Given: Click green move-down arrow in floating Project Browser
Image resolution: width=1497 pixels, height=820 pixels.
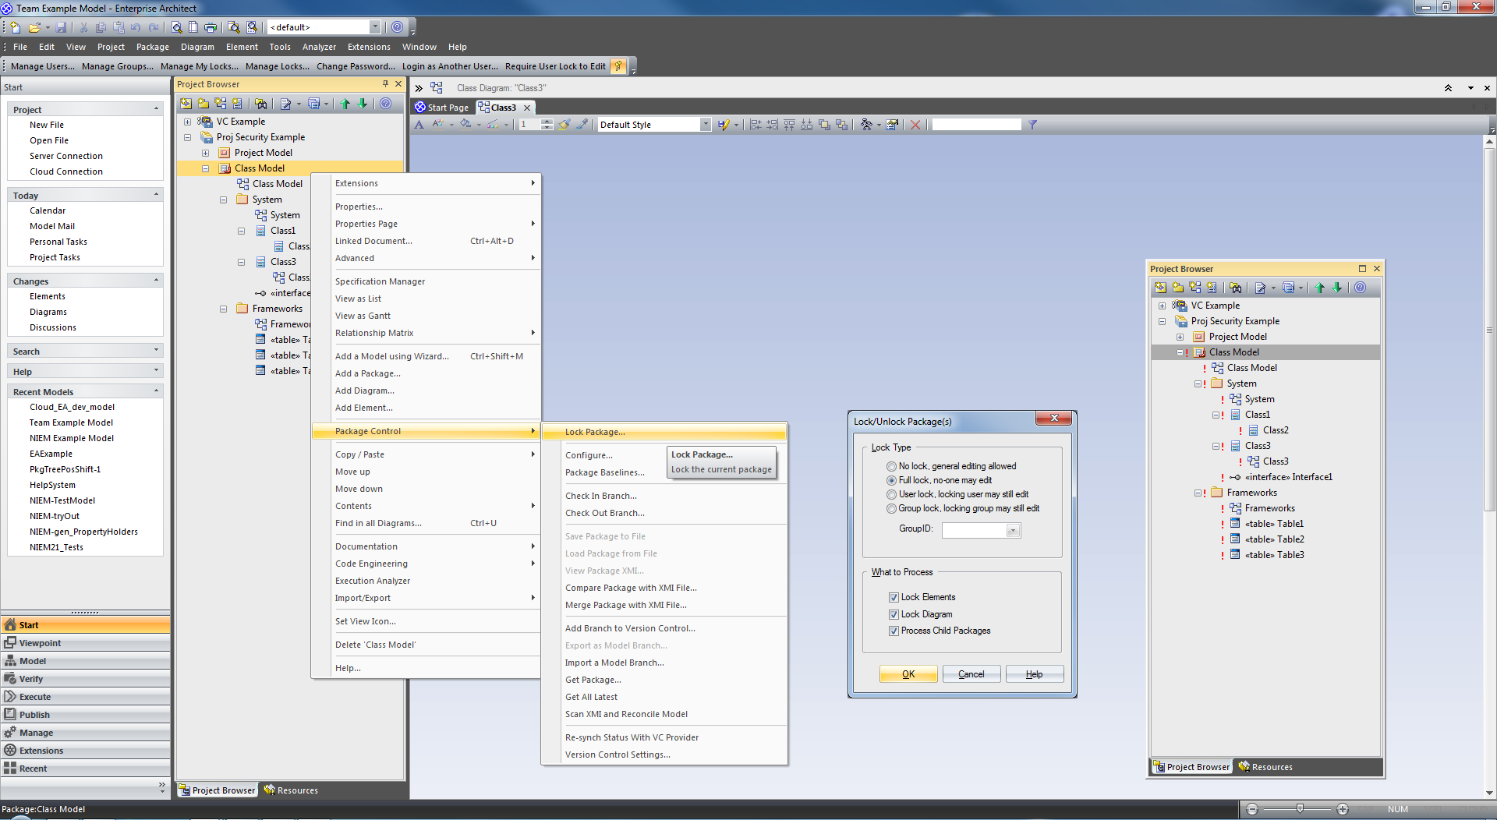Looking at the screenshot, I should coord(1337,288).
